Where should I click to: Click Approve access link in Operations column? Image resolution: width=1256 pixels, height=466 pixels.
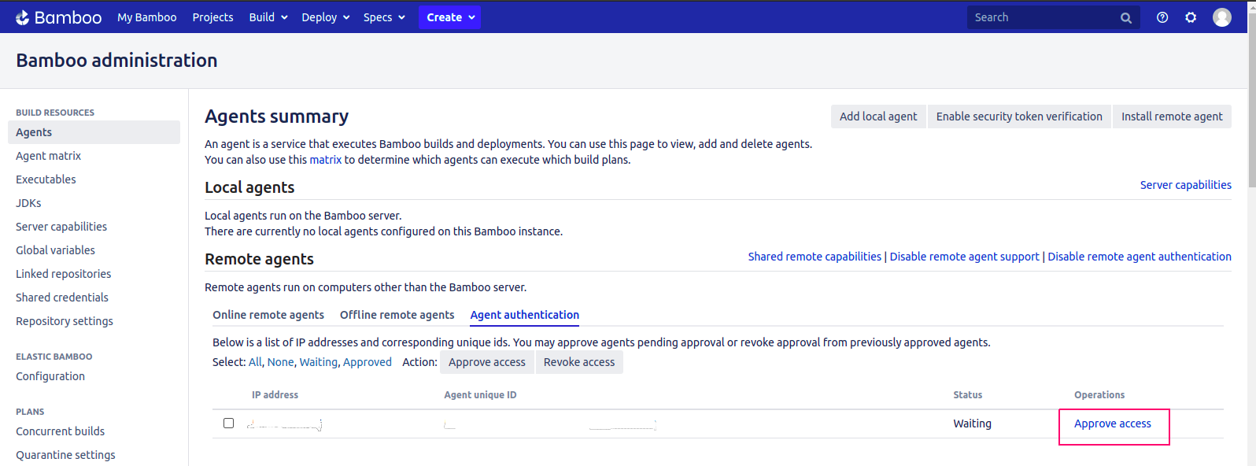[1113, 423]
